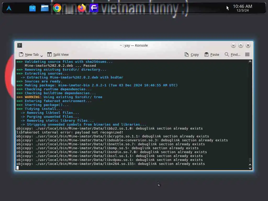268x201 pixels.
Task: Click the "Starting package()..." line
Action: tap(43, 105)
